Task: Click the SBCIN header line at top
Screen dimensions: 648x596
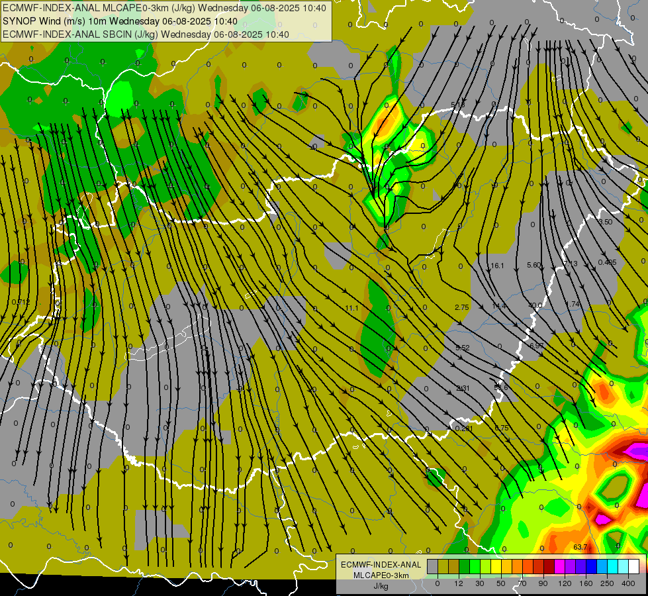Action: (x=146, y=34)
